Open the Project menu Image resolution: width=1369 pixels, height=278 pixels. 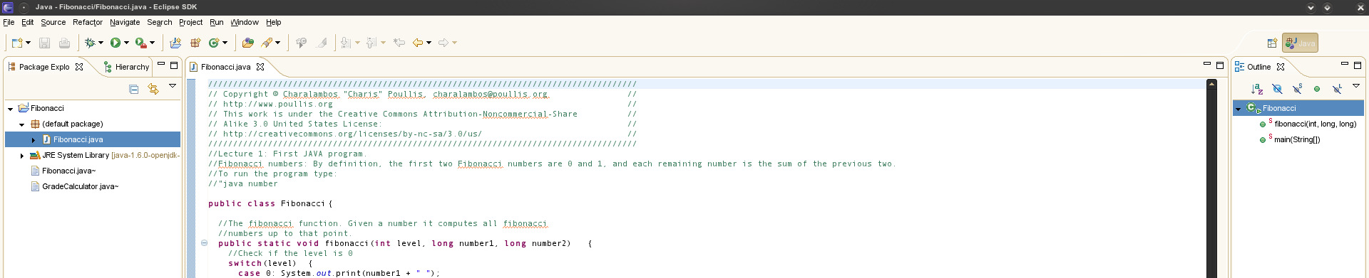pyautogui.click(x=190, y=22)
